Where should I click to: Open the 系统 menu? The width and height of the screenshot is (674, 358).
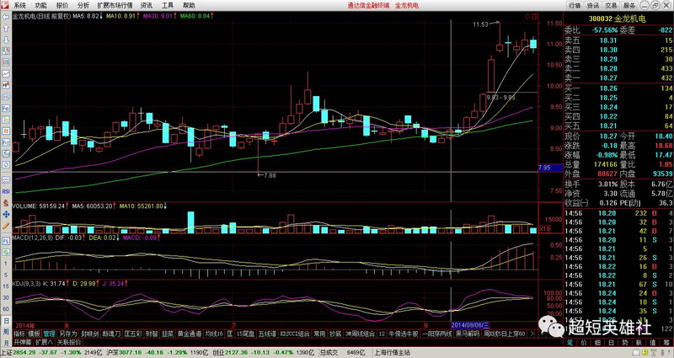(19, 5)
